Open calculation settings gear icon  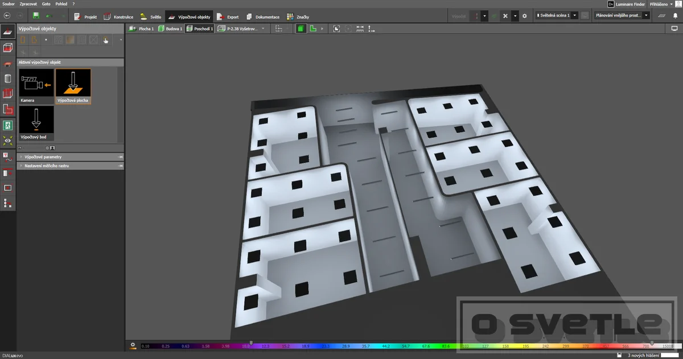click(524, 16)
